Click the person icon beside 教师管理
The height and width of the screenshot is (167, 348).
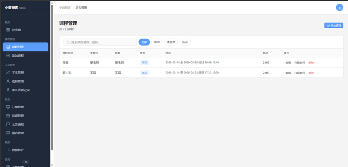(8, 81)
